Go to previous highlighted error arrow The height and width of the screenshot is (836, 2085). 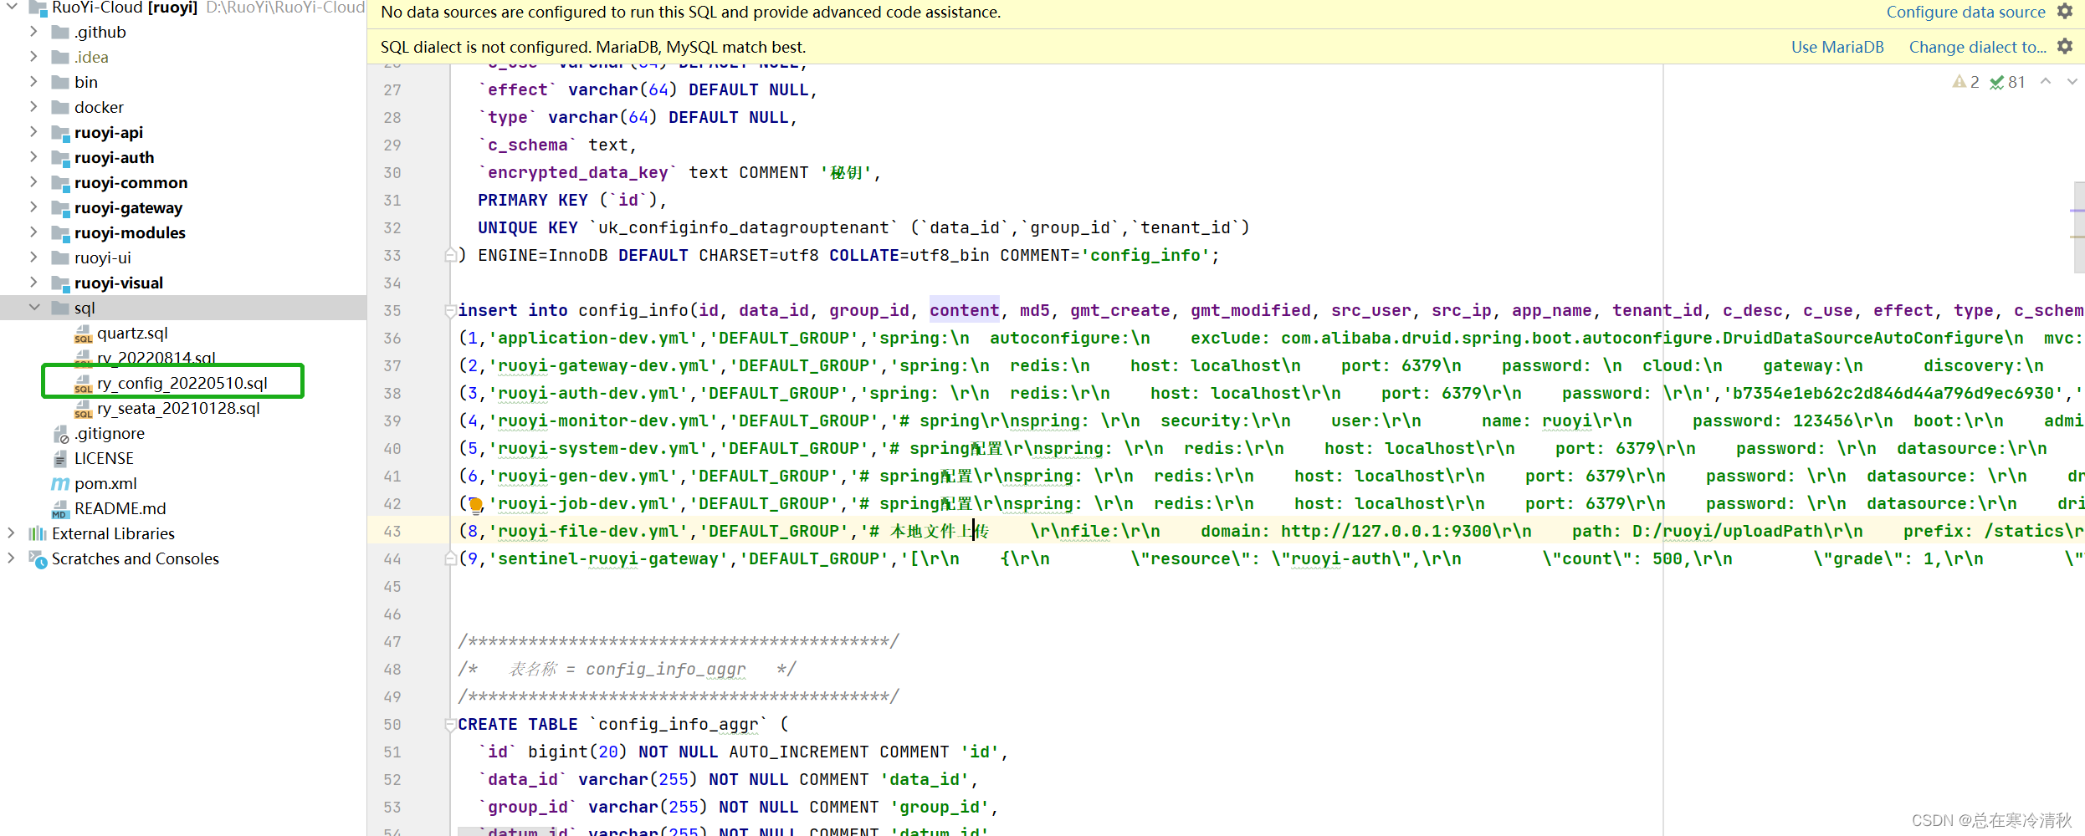[x=2046, y=82]
